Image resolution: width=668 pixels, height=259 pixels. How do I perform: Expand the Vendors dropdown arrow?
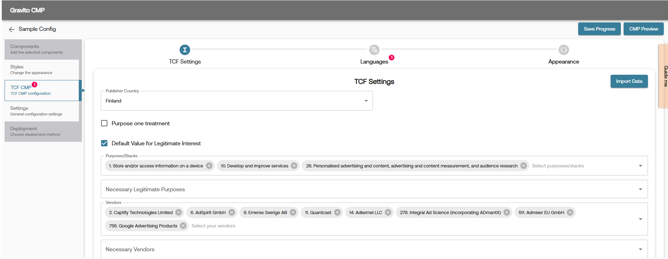(x=641, y=219)
